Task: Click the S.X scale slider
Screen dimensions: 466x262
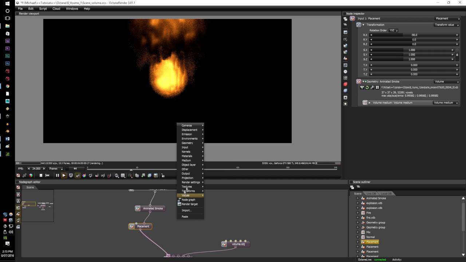Action: click(x=412, y=50)
